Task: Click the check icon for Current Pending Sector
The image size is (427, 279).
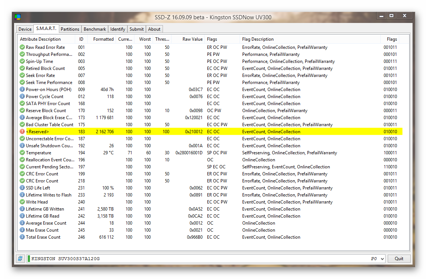Action: click(22, 167)
